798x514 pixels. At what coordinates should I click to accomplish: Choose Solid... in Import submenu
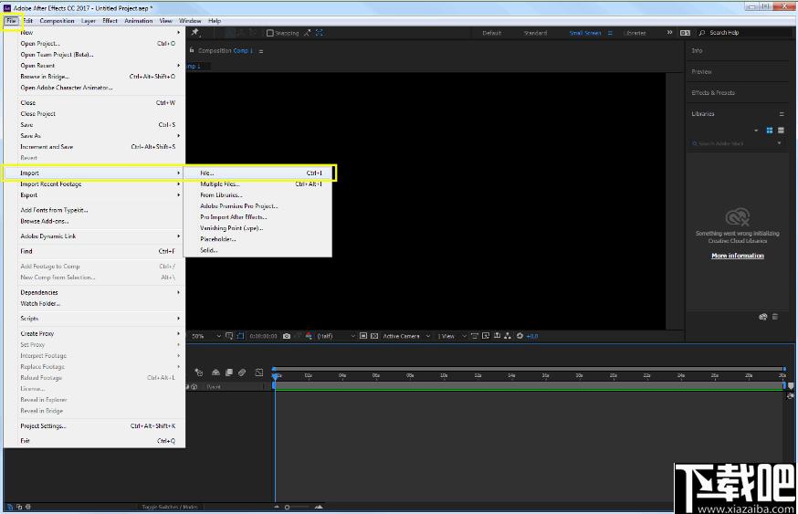click(x=258, y=250)
